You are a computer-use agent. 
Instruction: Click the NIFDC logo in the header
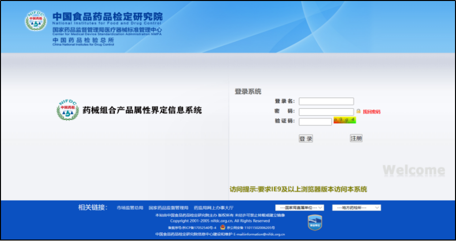(x=36, y=21)
